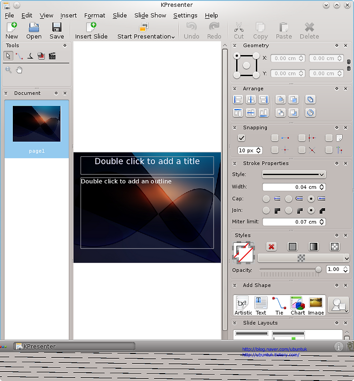Select the path drawing tool
This screenshot has width=354, height=381.
tap(19, 56)
